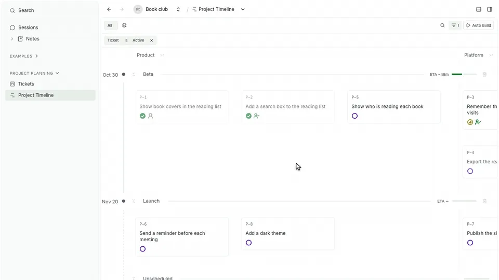
Task: Click the Active filter value
Action: (x=138, y=40)
